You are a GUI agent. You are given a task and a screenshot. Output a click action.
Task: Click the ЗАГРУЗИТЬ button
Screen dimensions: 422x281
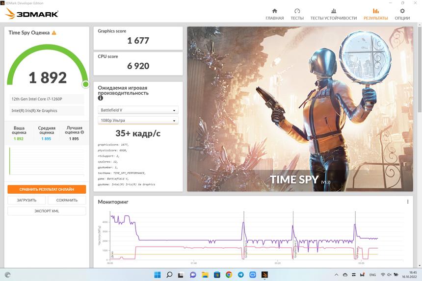pyautogui.click(x=26, y=200)
